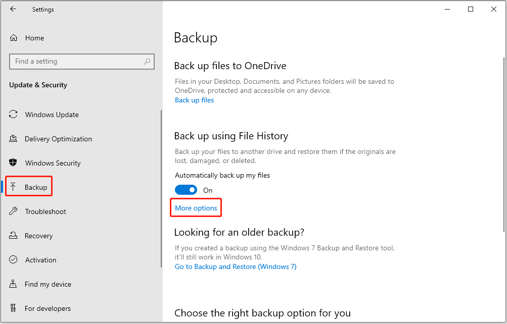Click the Windows Update sync icon
Screen dimensions: 507x324
[x=13, y=114]
